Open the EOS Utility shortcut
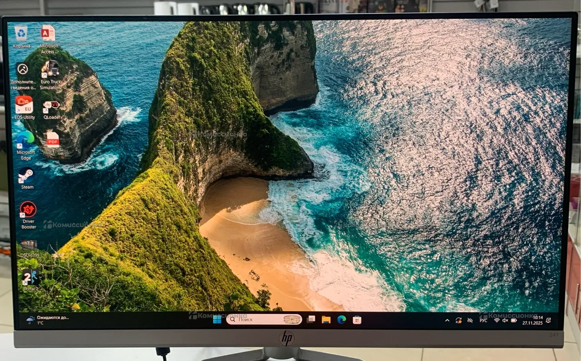The image size is (581, 361). [24, 105]
